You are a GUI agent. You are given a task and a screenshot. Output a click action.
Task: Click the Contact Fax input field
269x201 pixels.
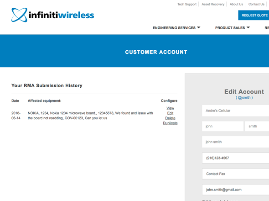point(236,174)
